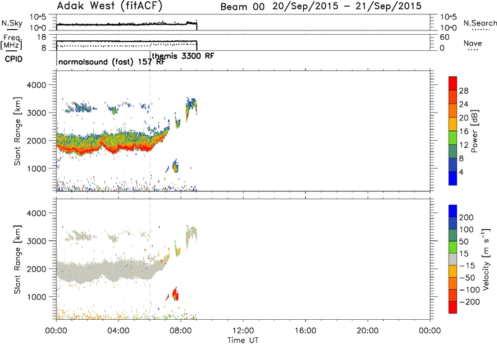The image size is (497, 344).
Task: Select the 'Freq. [MHz]' axis label
Action: tap(12, 42)
